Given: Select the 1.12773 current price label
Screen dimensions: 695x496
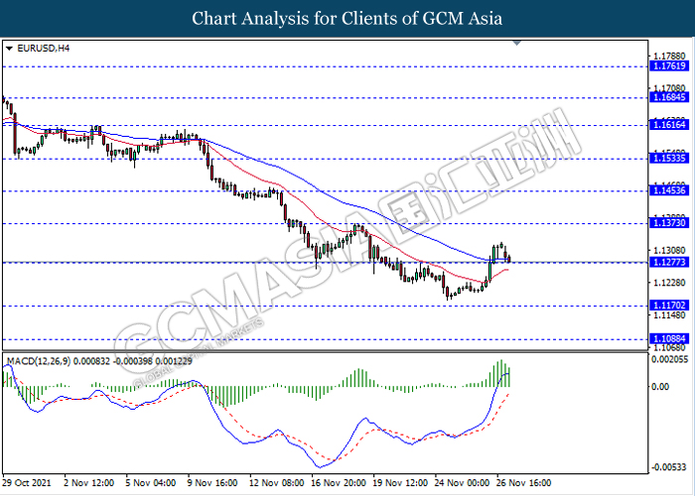Looking at the screenshot, I should coord(666,262).
